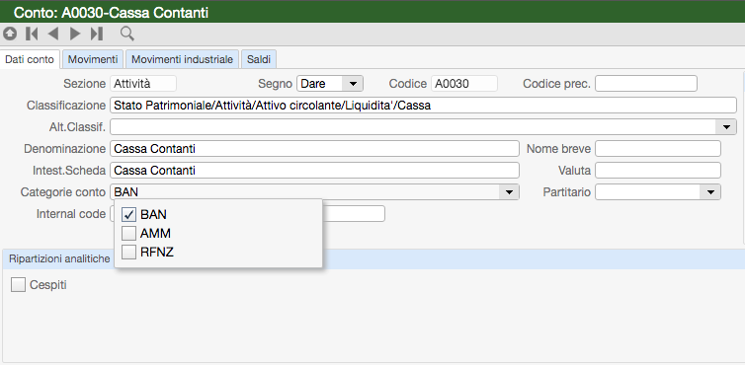Image resolution: width=745 pixels, height=365 pixels.
Task: Open the search magnifier tool
Action: [x=126, y=34]
